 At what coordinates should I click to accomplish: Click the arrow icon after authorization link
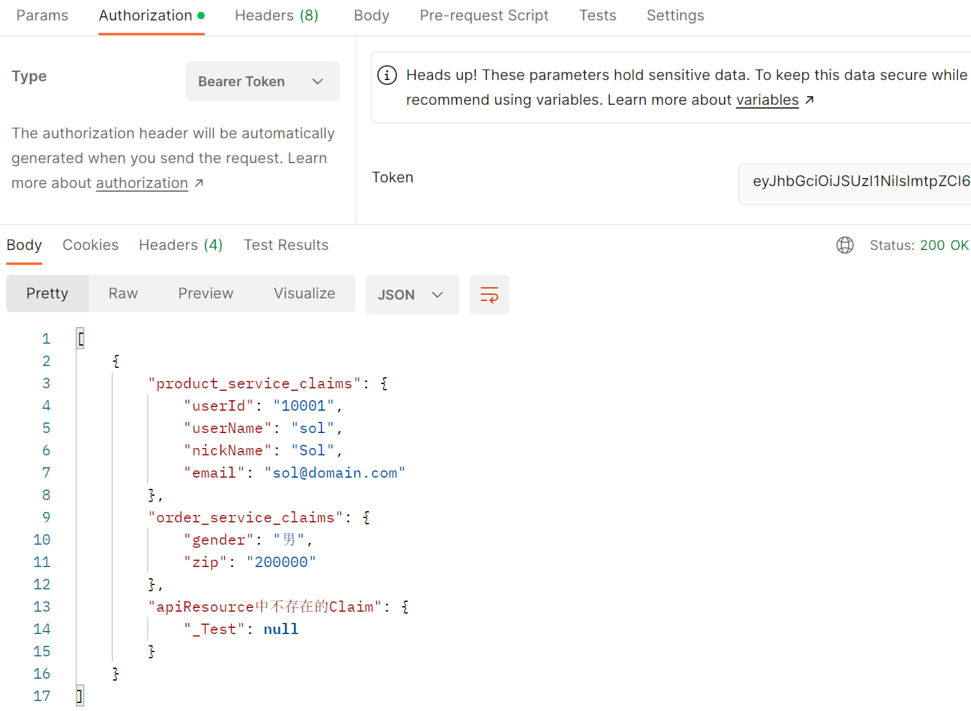click(x=199, y=183)
